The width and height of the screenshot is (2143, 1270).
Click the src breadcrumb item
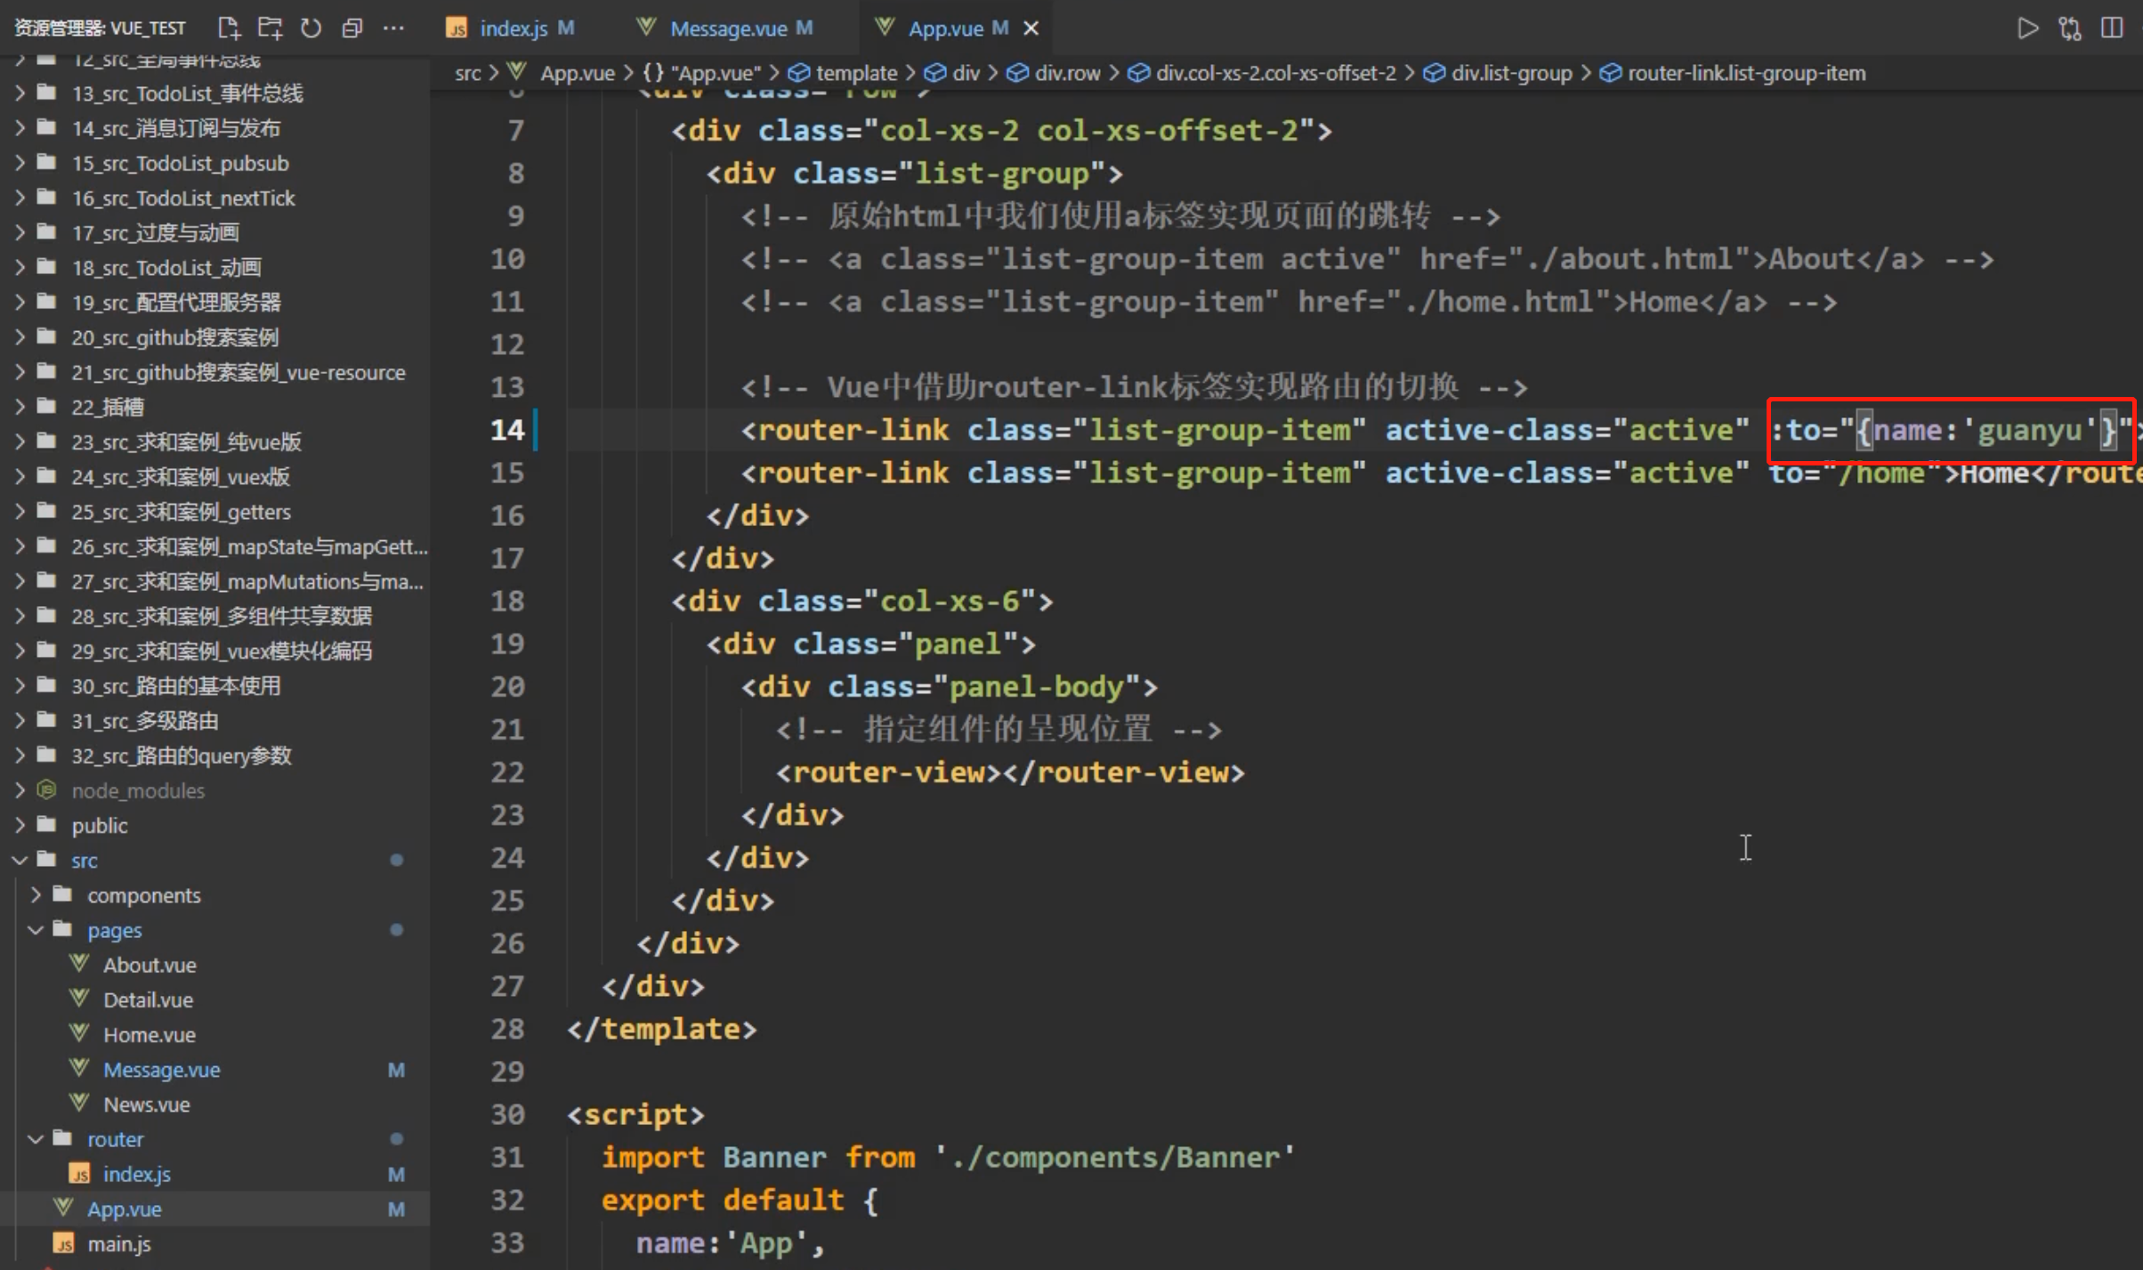468,73
